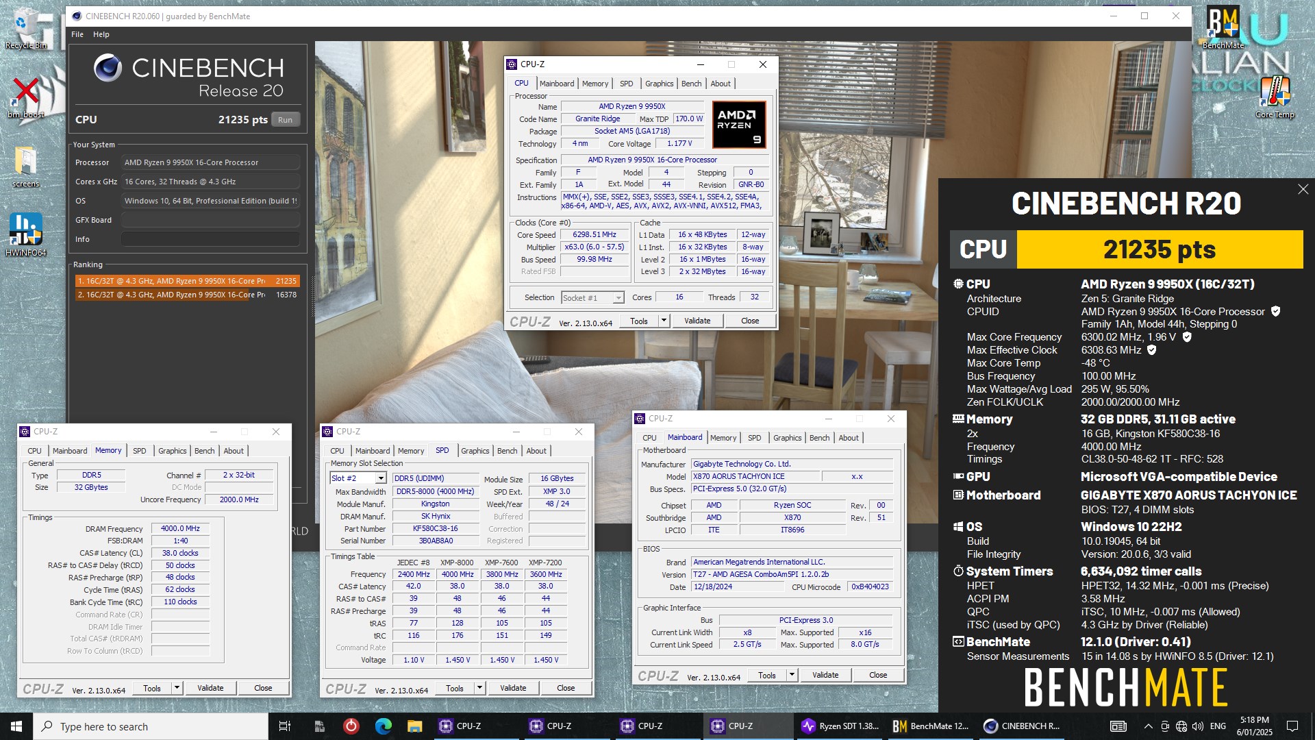Image resolution: width=1315 pixels, height=740 pixels.
Task: Click the AMD Ryzen 9 logo in CPU-Z
Action: (739, 125)
